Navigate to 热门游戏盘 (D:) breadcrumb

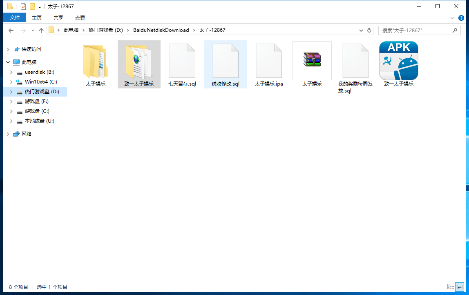[x=105, y=30]
